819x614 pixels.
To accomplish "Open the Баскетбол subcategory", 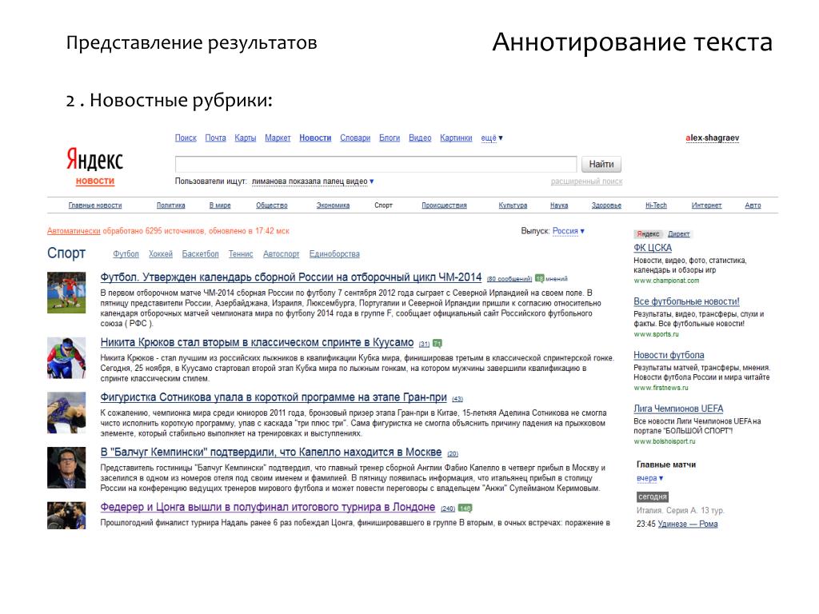I will pos(200,253).
